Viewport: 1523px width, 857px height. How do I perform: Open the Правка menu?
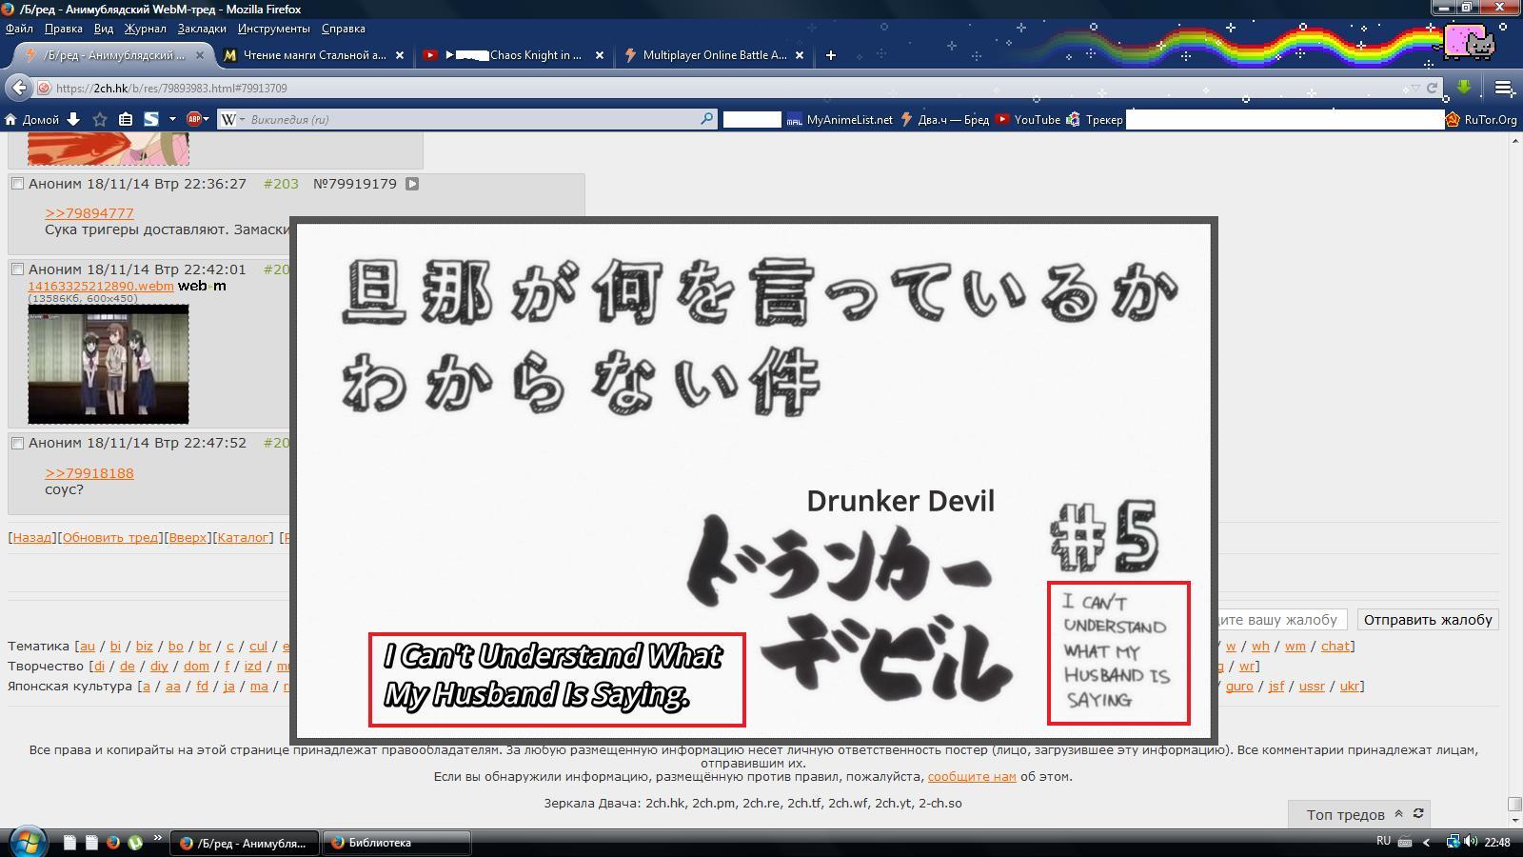pyautogui.click(x=63, y=29)
